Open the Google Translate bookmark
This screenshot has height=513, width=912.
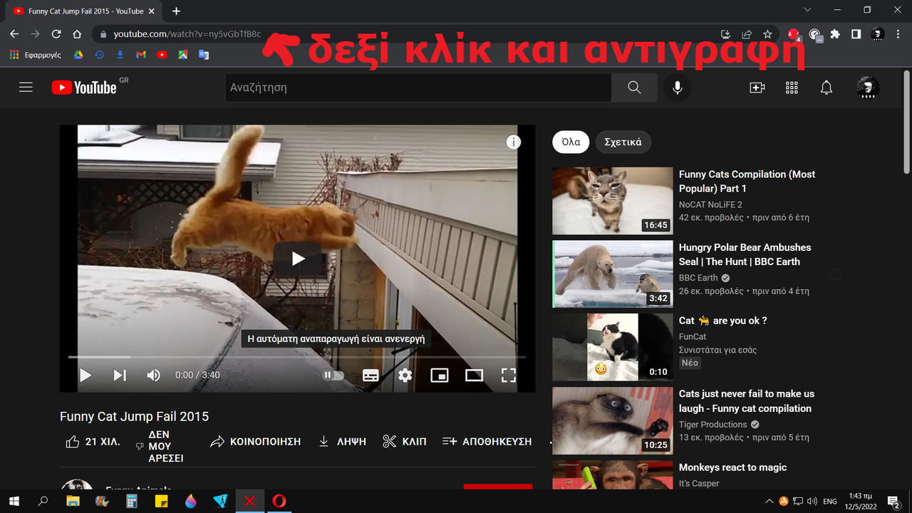204,55
